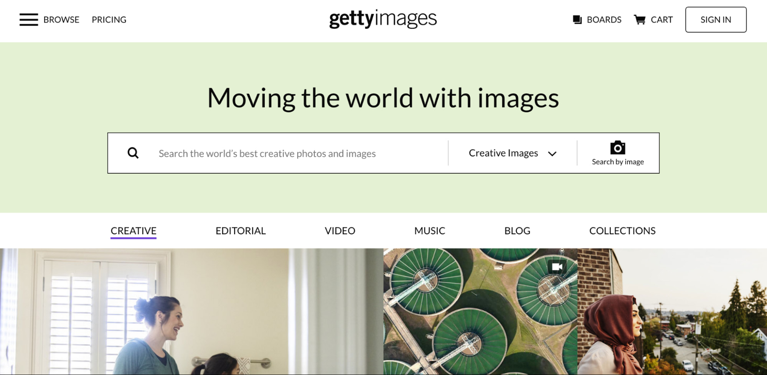Switch to the VIDEO tab
767x375 pixels.
point(340,230)
